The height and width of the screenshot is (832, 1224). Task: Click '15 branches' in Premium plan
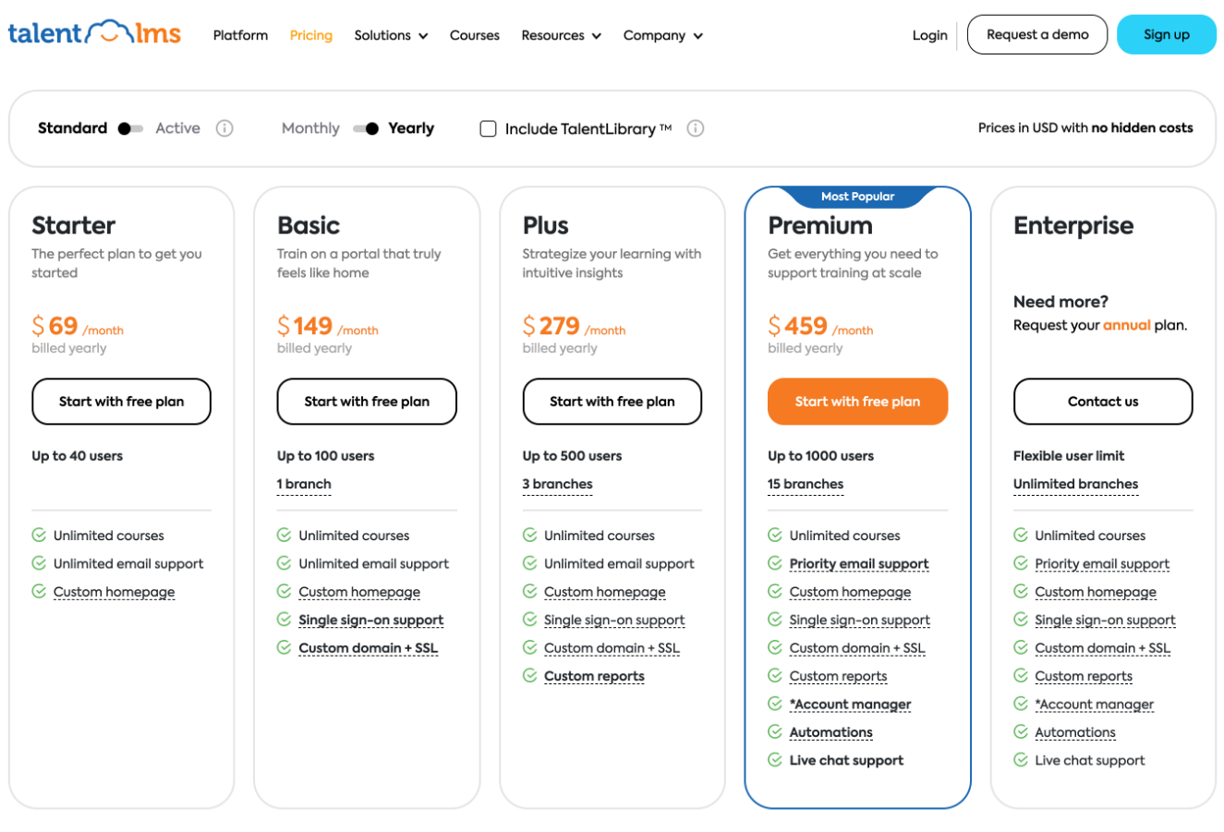point(806,484)
